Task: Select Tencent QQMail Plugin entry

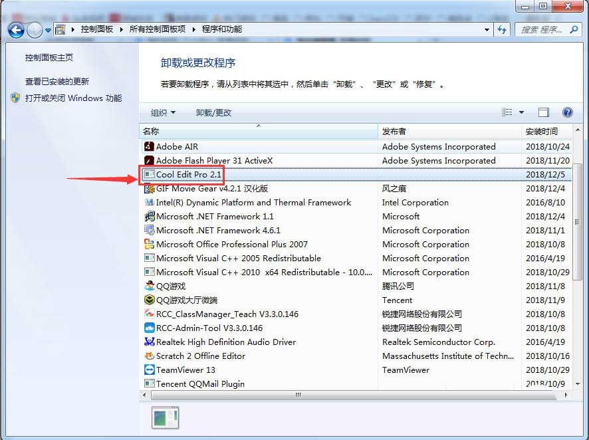Action: [x=200, y=384]
